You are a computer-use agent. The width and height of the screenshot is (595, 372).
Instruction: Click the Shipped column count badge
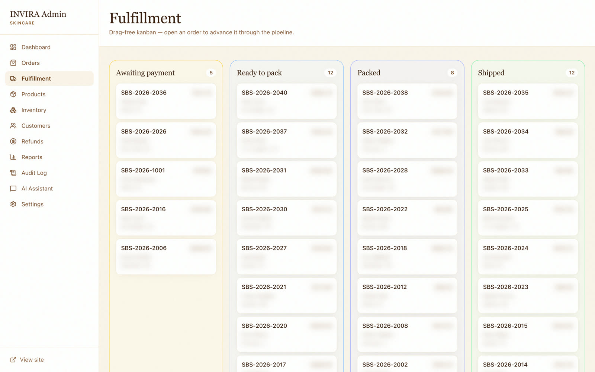tap(572, 73)
